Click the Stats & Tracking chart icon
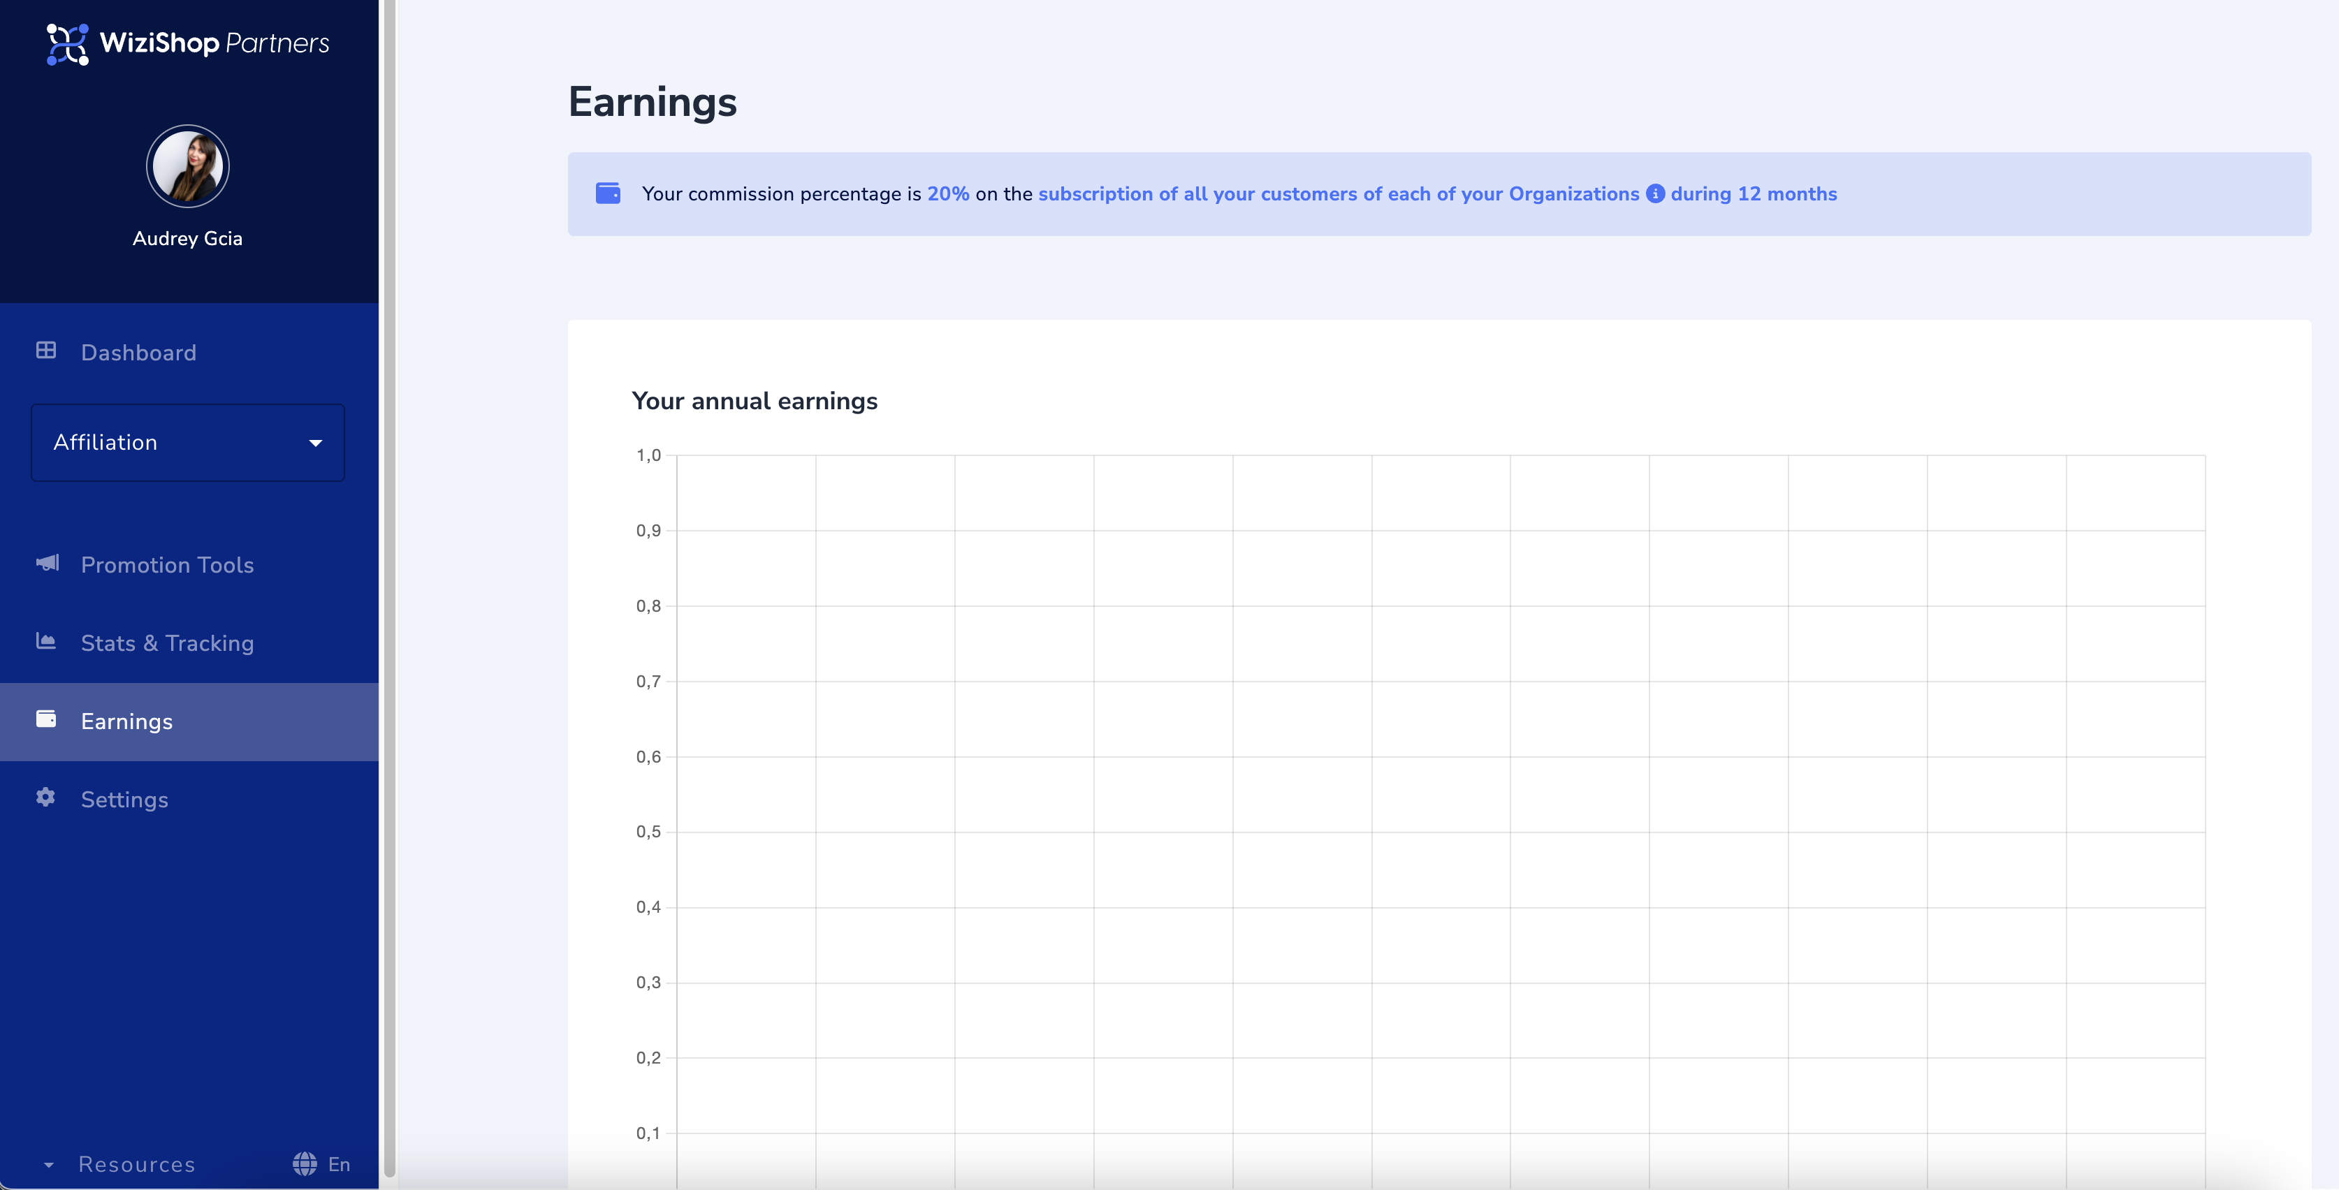Viewport: 2339px width, 1190px height. point(46,641)
